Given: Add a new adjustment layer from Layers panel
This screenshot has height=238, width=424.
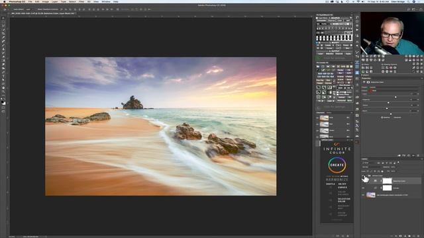Looking at the screenshot, I should click(x=405, y=236).
